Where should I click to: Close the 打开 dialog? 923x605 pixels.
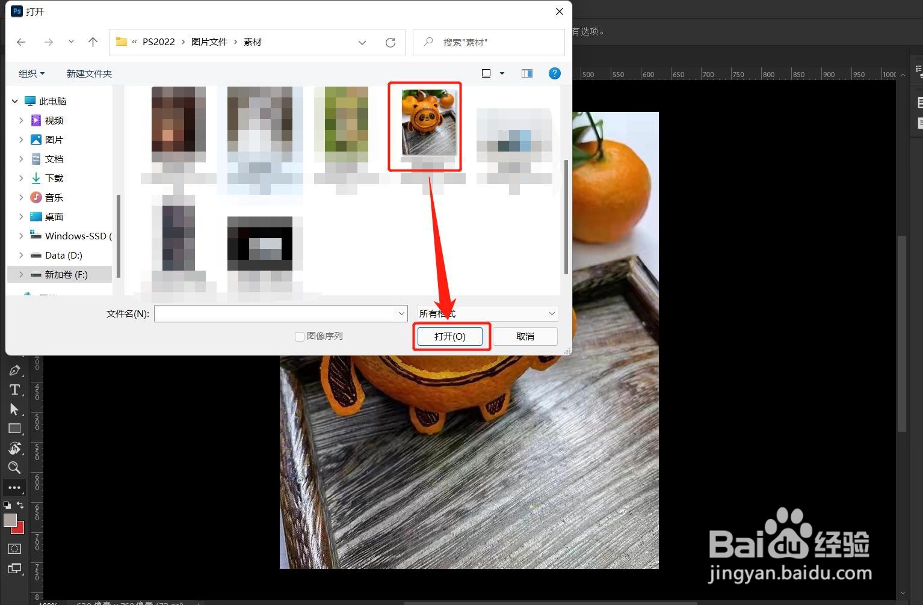point(559,11)
